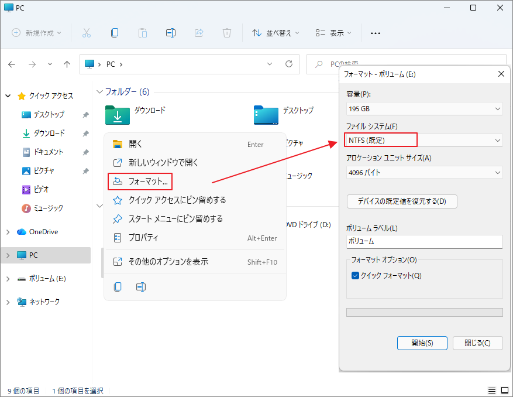Expand the ネットワーク tree item

pyautogui.click(x=8, y=302)
